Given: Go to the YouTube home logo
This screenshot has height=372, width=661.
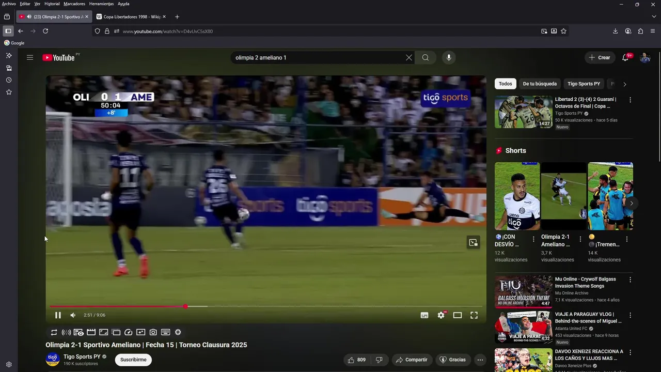Looking at the screenshot, I should [59, 57].
